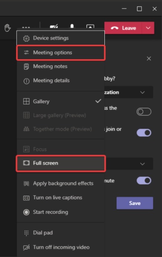
Task: Turn off incoming video
Action: click(x=61, y=247)
